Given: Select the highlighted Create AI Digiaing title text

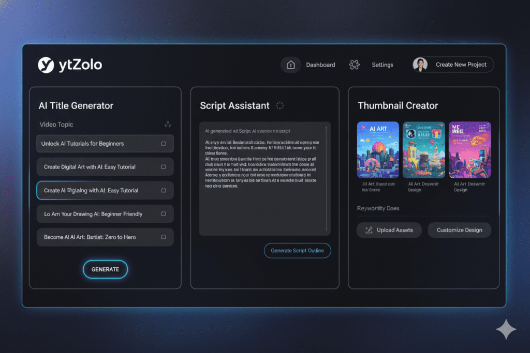Looking at the screenshot, I should (x=92, y=191).
